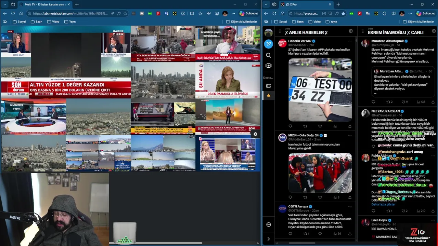
Task: Expand 'Diğer sık kullanılanlar' in X Pro window
Action: click(418, 22)
